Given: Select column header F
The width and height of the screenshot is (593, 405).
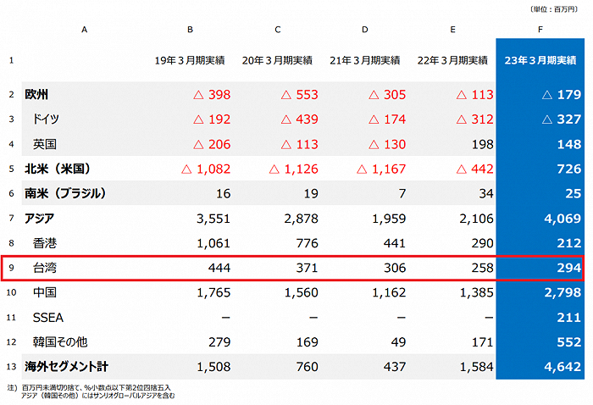Looking at the screenshot, I should coord(540,30).
